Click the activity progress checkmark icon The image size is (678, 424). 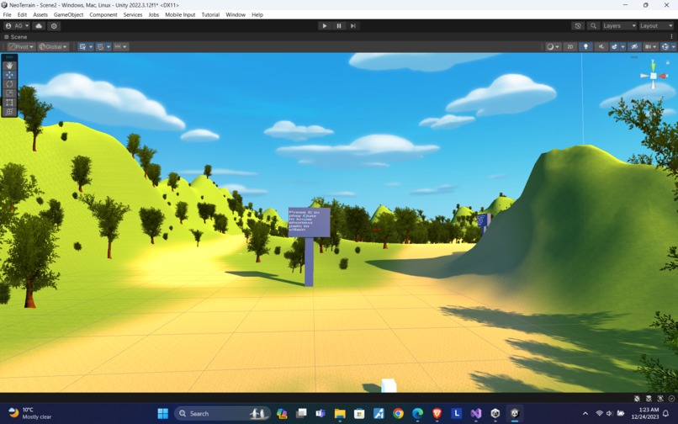coord(671,399)
